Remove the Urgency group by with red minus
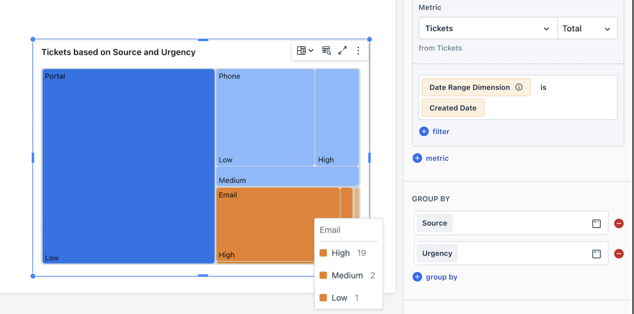 tap(619, 253)
